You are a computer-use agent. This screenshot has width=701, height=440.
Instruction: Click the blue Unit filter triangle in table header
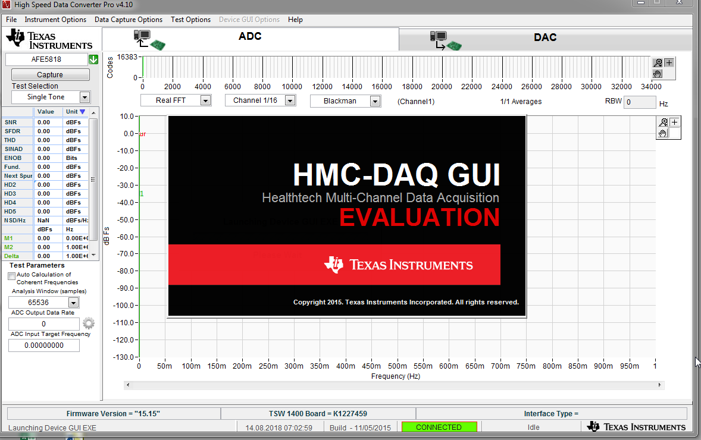pyautogui.click(x=82, y=112)
